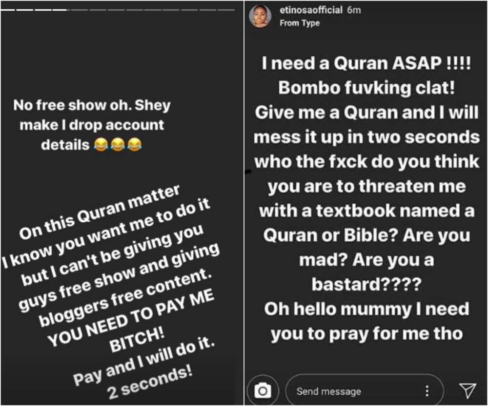This screenshot has height=406, width=488.
Task: Focus the Send message input field
Action: (x=364, y=391)
